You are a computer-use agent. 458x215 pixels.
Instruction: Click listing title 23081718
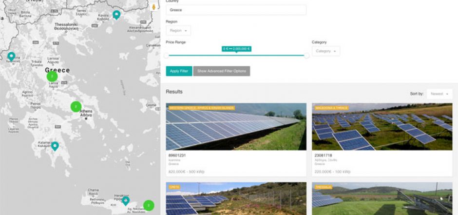323,156
